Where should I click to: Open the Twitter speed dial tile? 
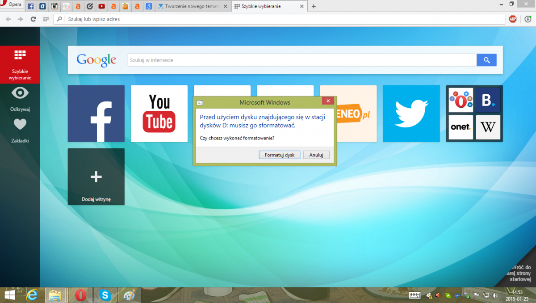(411, 114)
